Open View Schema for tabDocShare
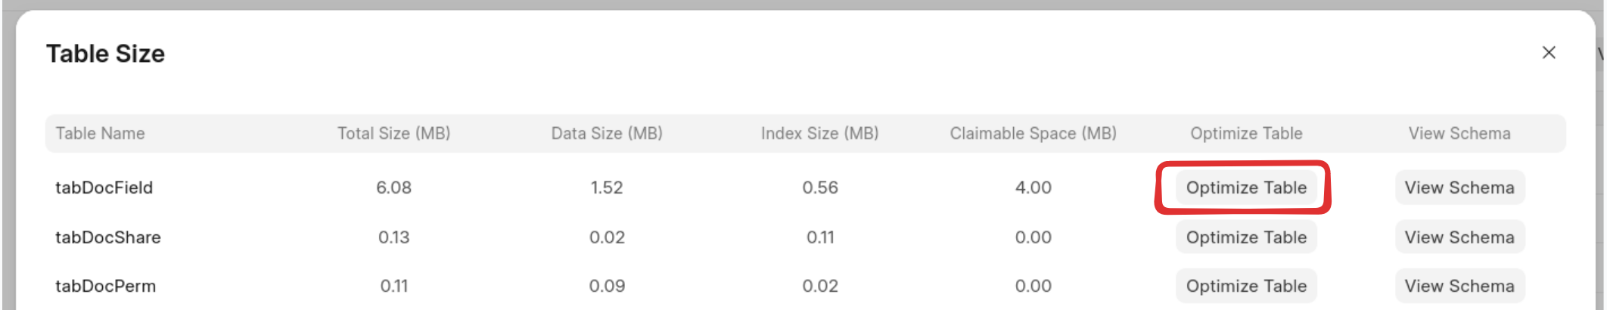 1459,237
